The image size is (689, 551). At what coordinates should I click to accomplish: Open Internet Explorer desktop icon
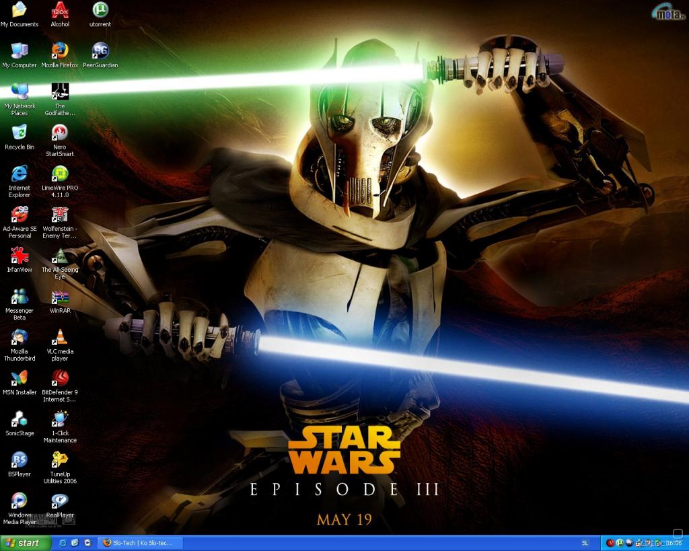[x=20, y=181]
